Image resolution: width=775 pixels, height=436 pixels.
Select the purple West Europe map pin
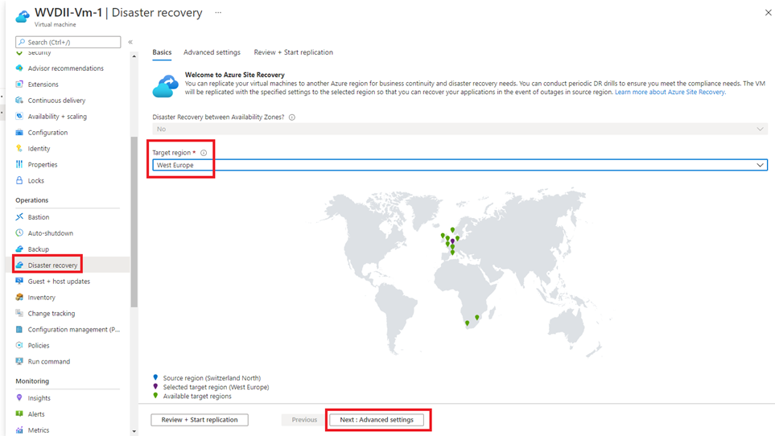coord(452,241)
